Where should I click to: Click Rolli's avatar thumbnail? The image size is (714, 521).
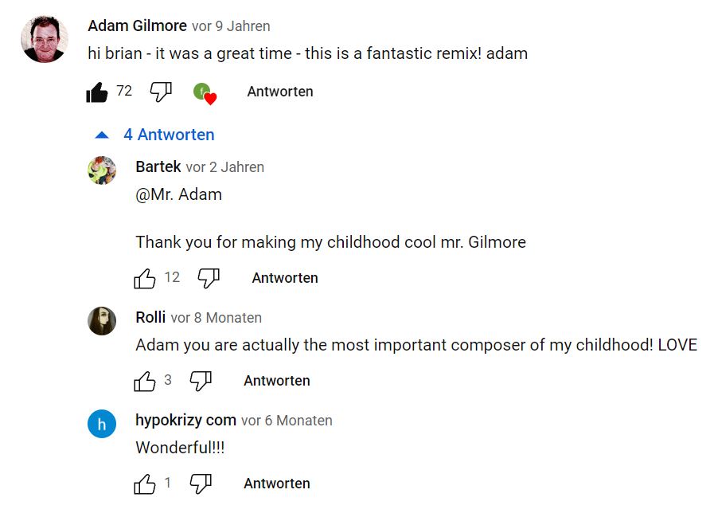tap(102, 321)
